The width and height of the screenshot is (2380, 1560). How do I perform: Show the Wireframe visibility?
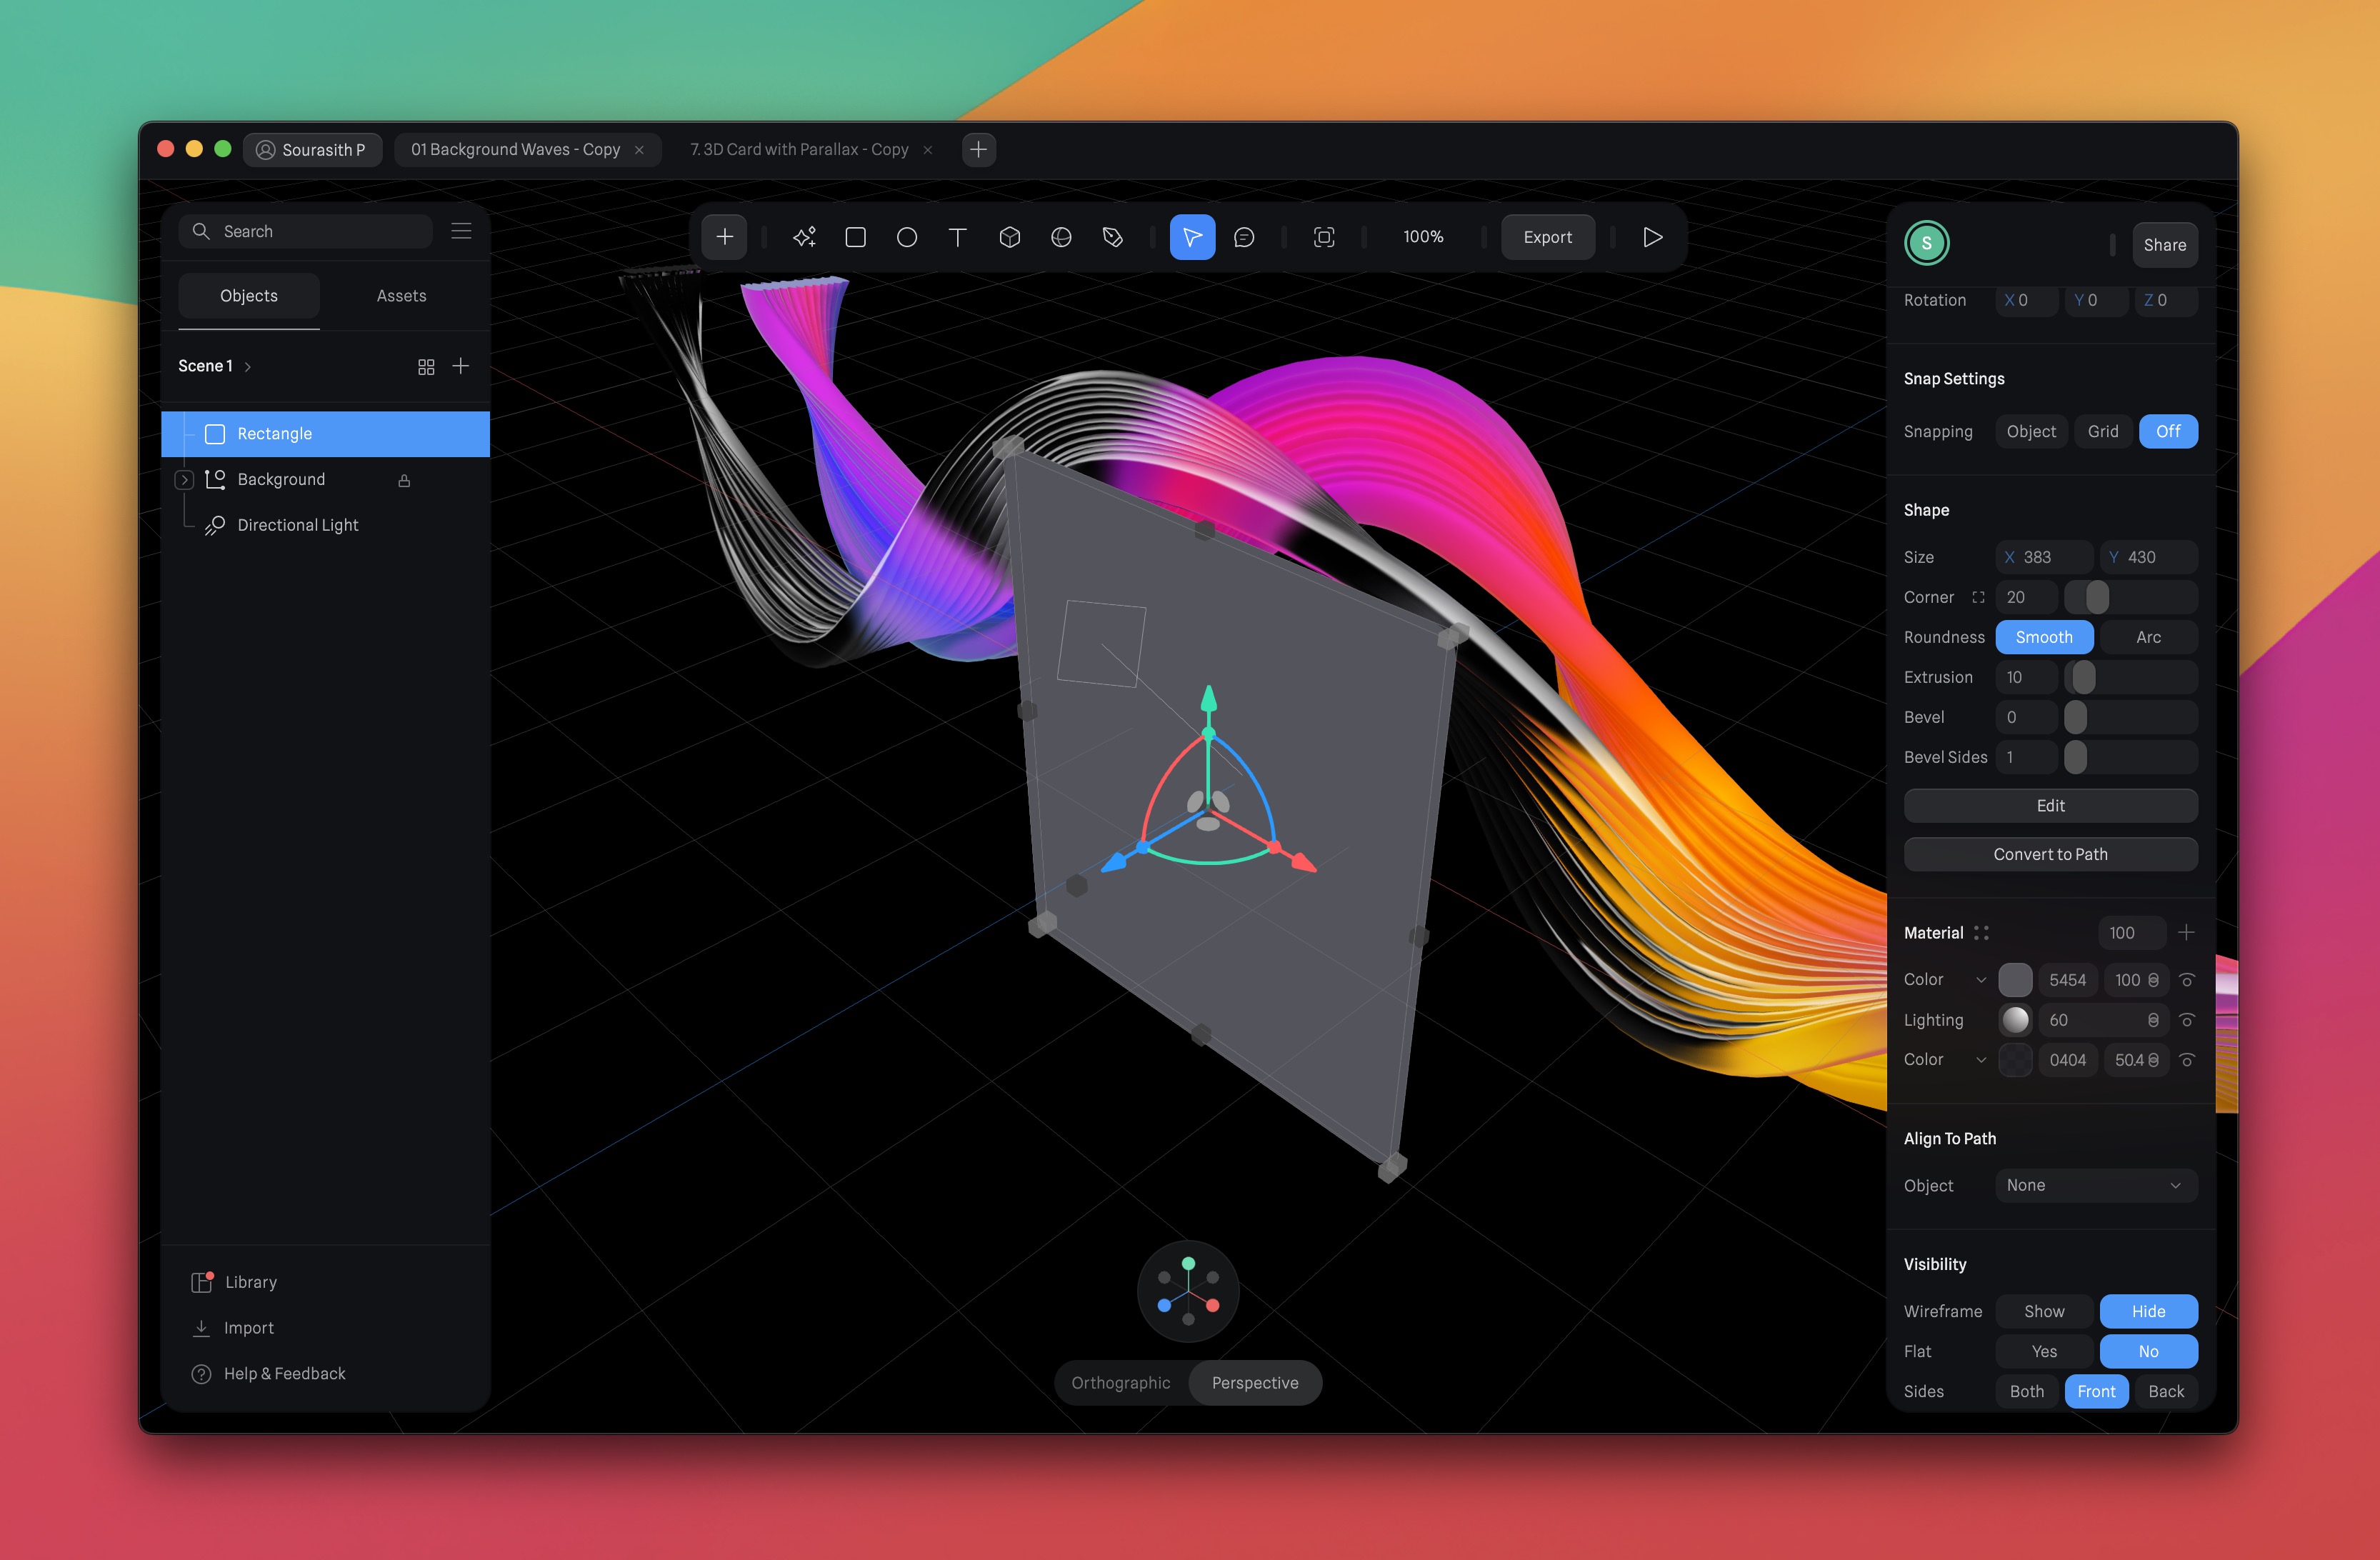[x=2043, y=1311]
